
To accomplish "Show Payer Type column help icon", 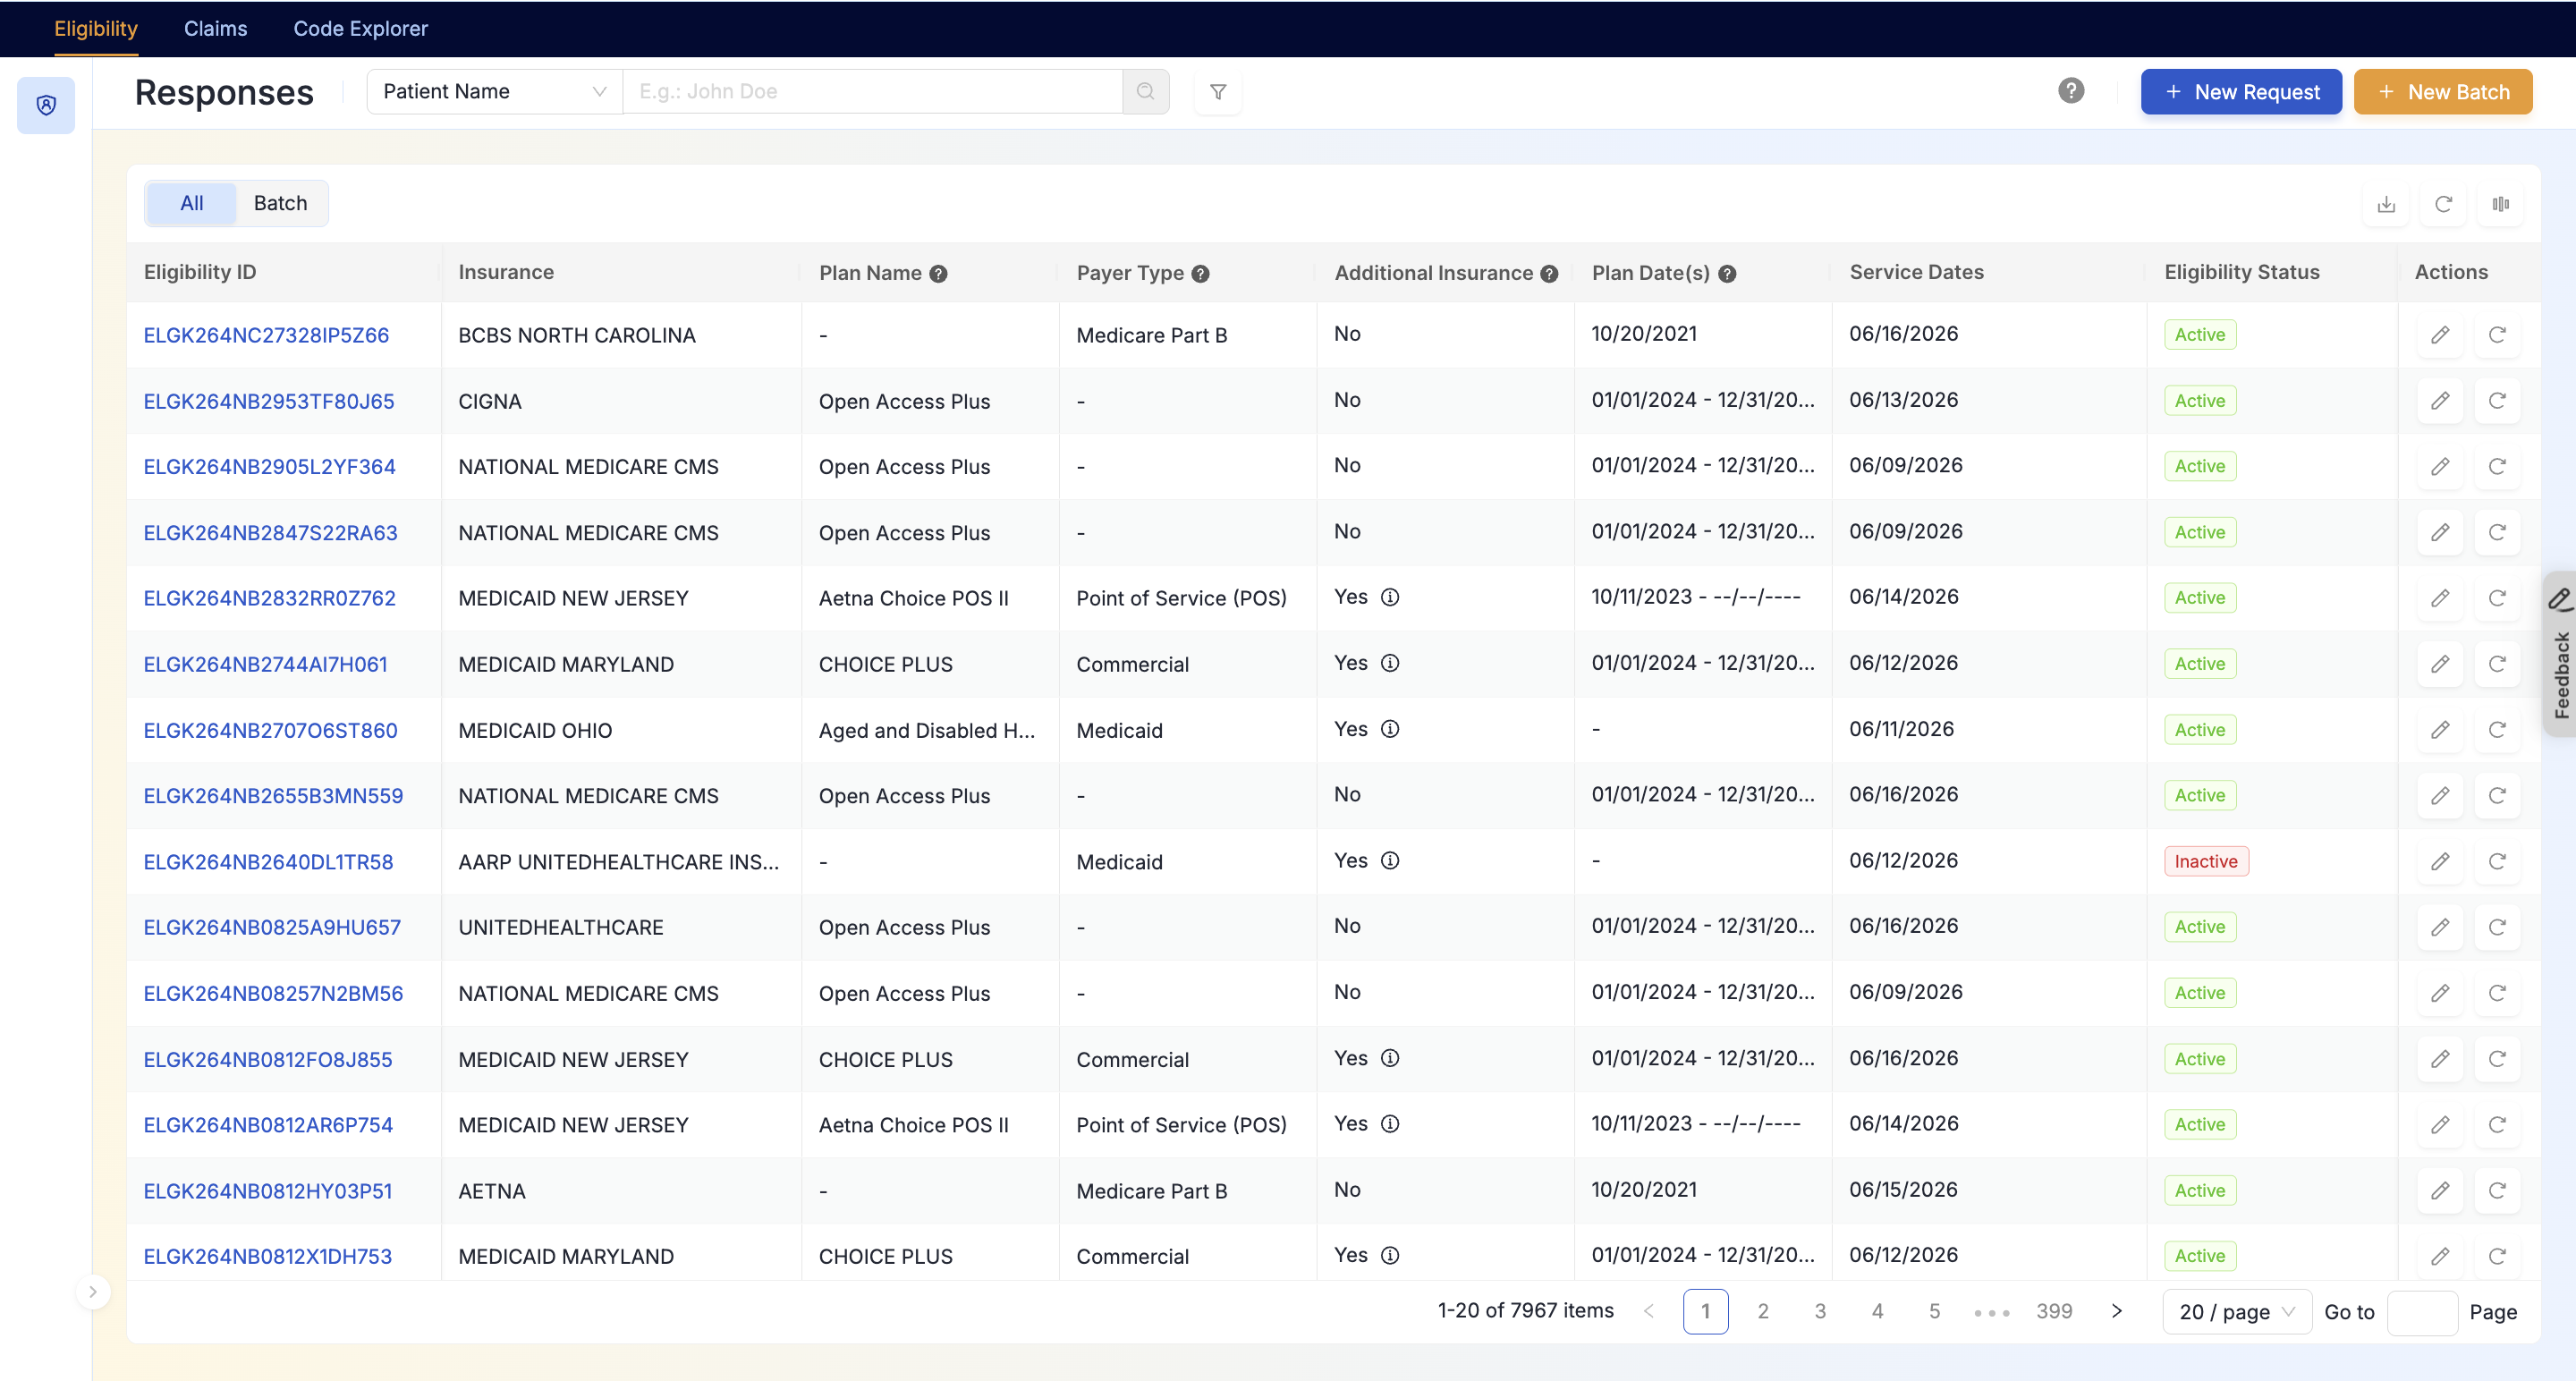I will point(1200,274).
